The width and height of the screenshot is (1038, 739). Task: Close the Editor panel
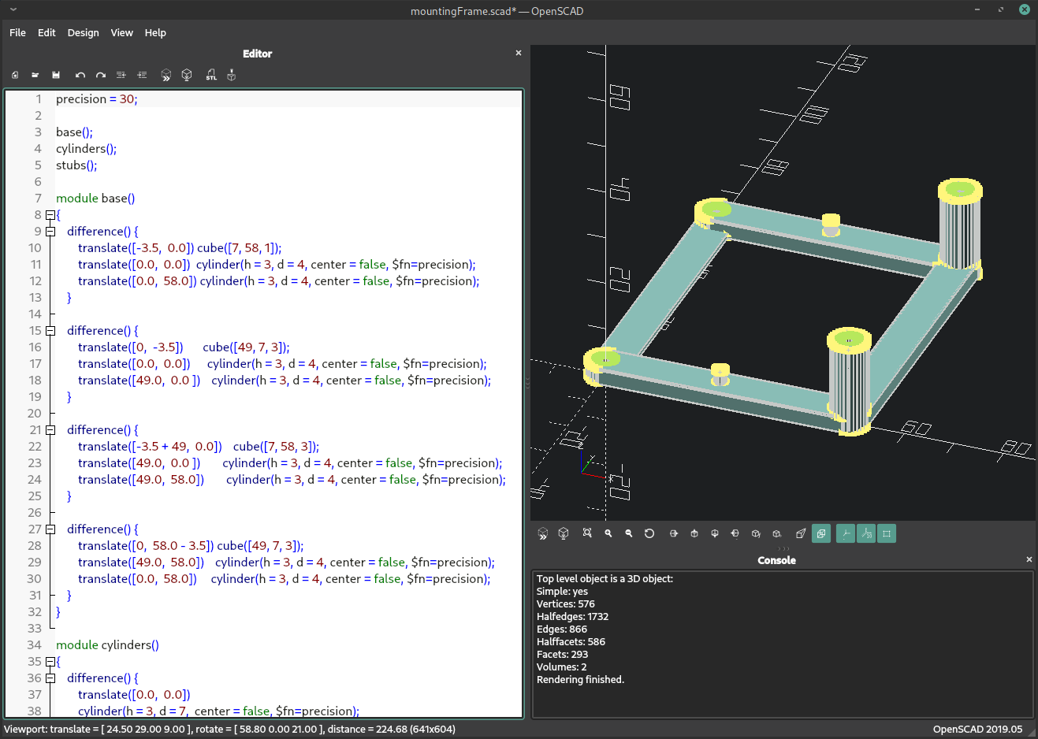519,53
